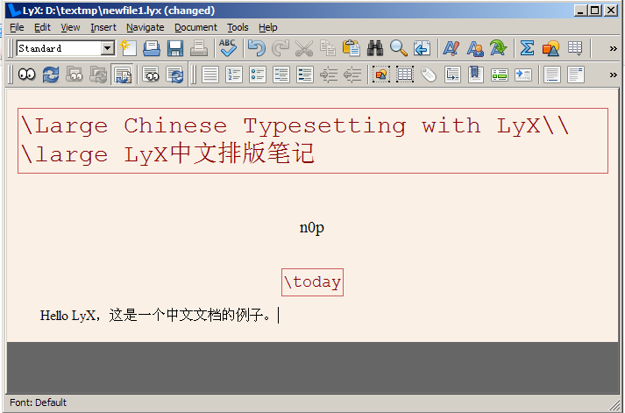Image resolution: width=625 pixels, height=413 pixels.
Task: Decrease depth with left arrow lines icon
Action: coord(352,75)
